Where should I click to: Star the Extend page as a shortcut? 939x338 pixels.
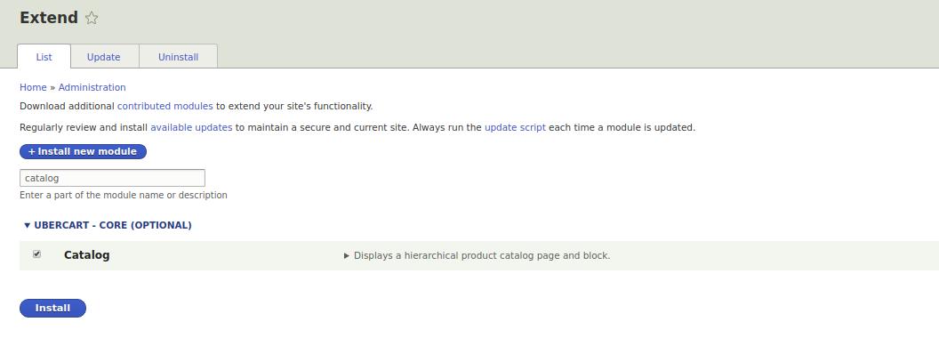point(91,18)
